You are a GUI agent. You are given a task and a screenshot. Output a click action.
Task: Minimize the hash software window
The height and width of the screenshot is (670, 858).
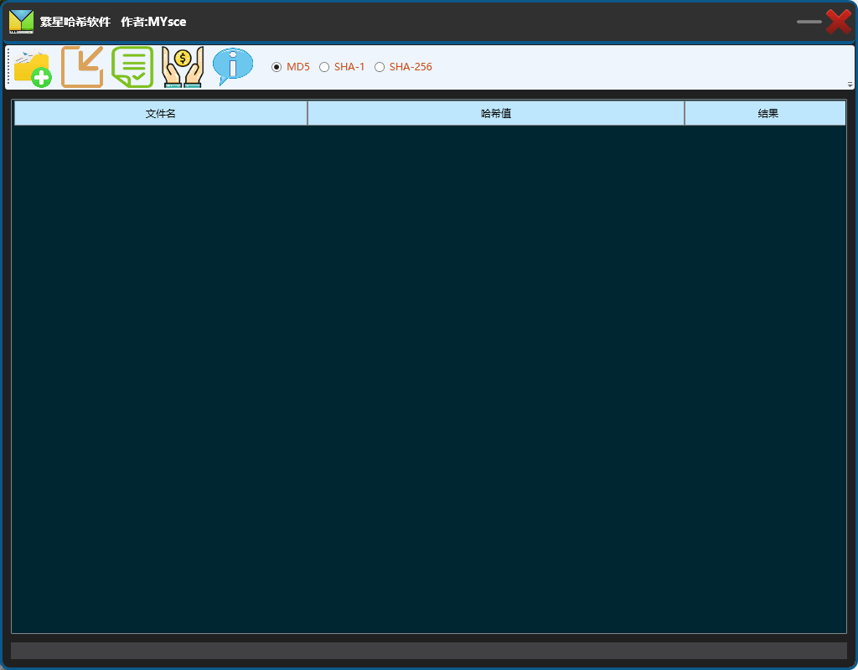809,22
